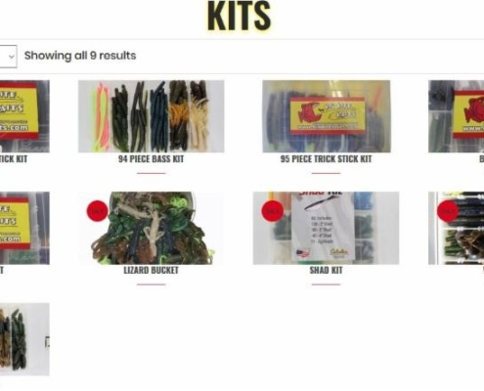Open the Lizard Bucket title link

tap(152, 270)
